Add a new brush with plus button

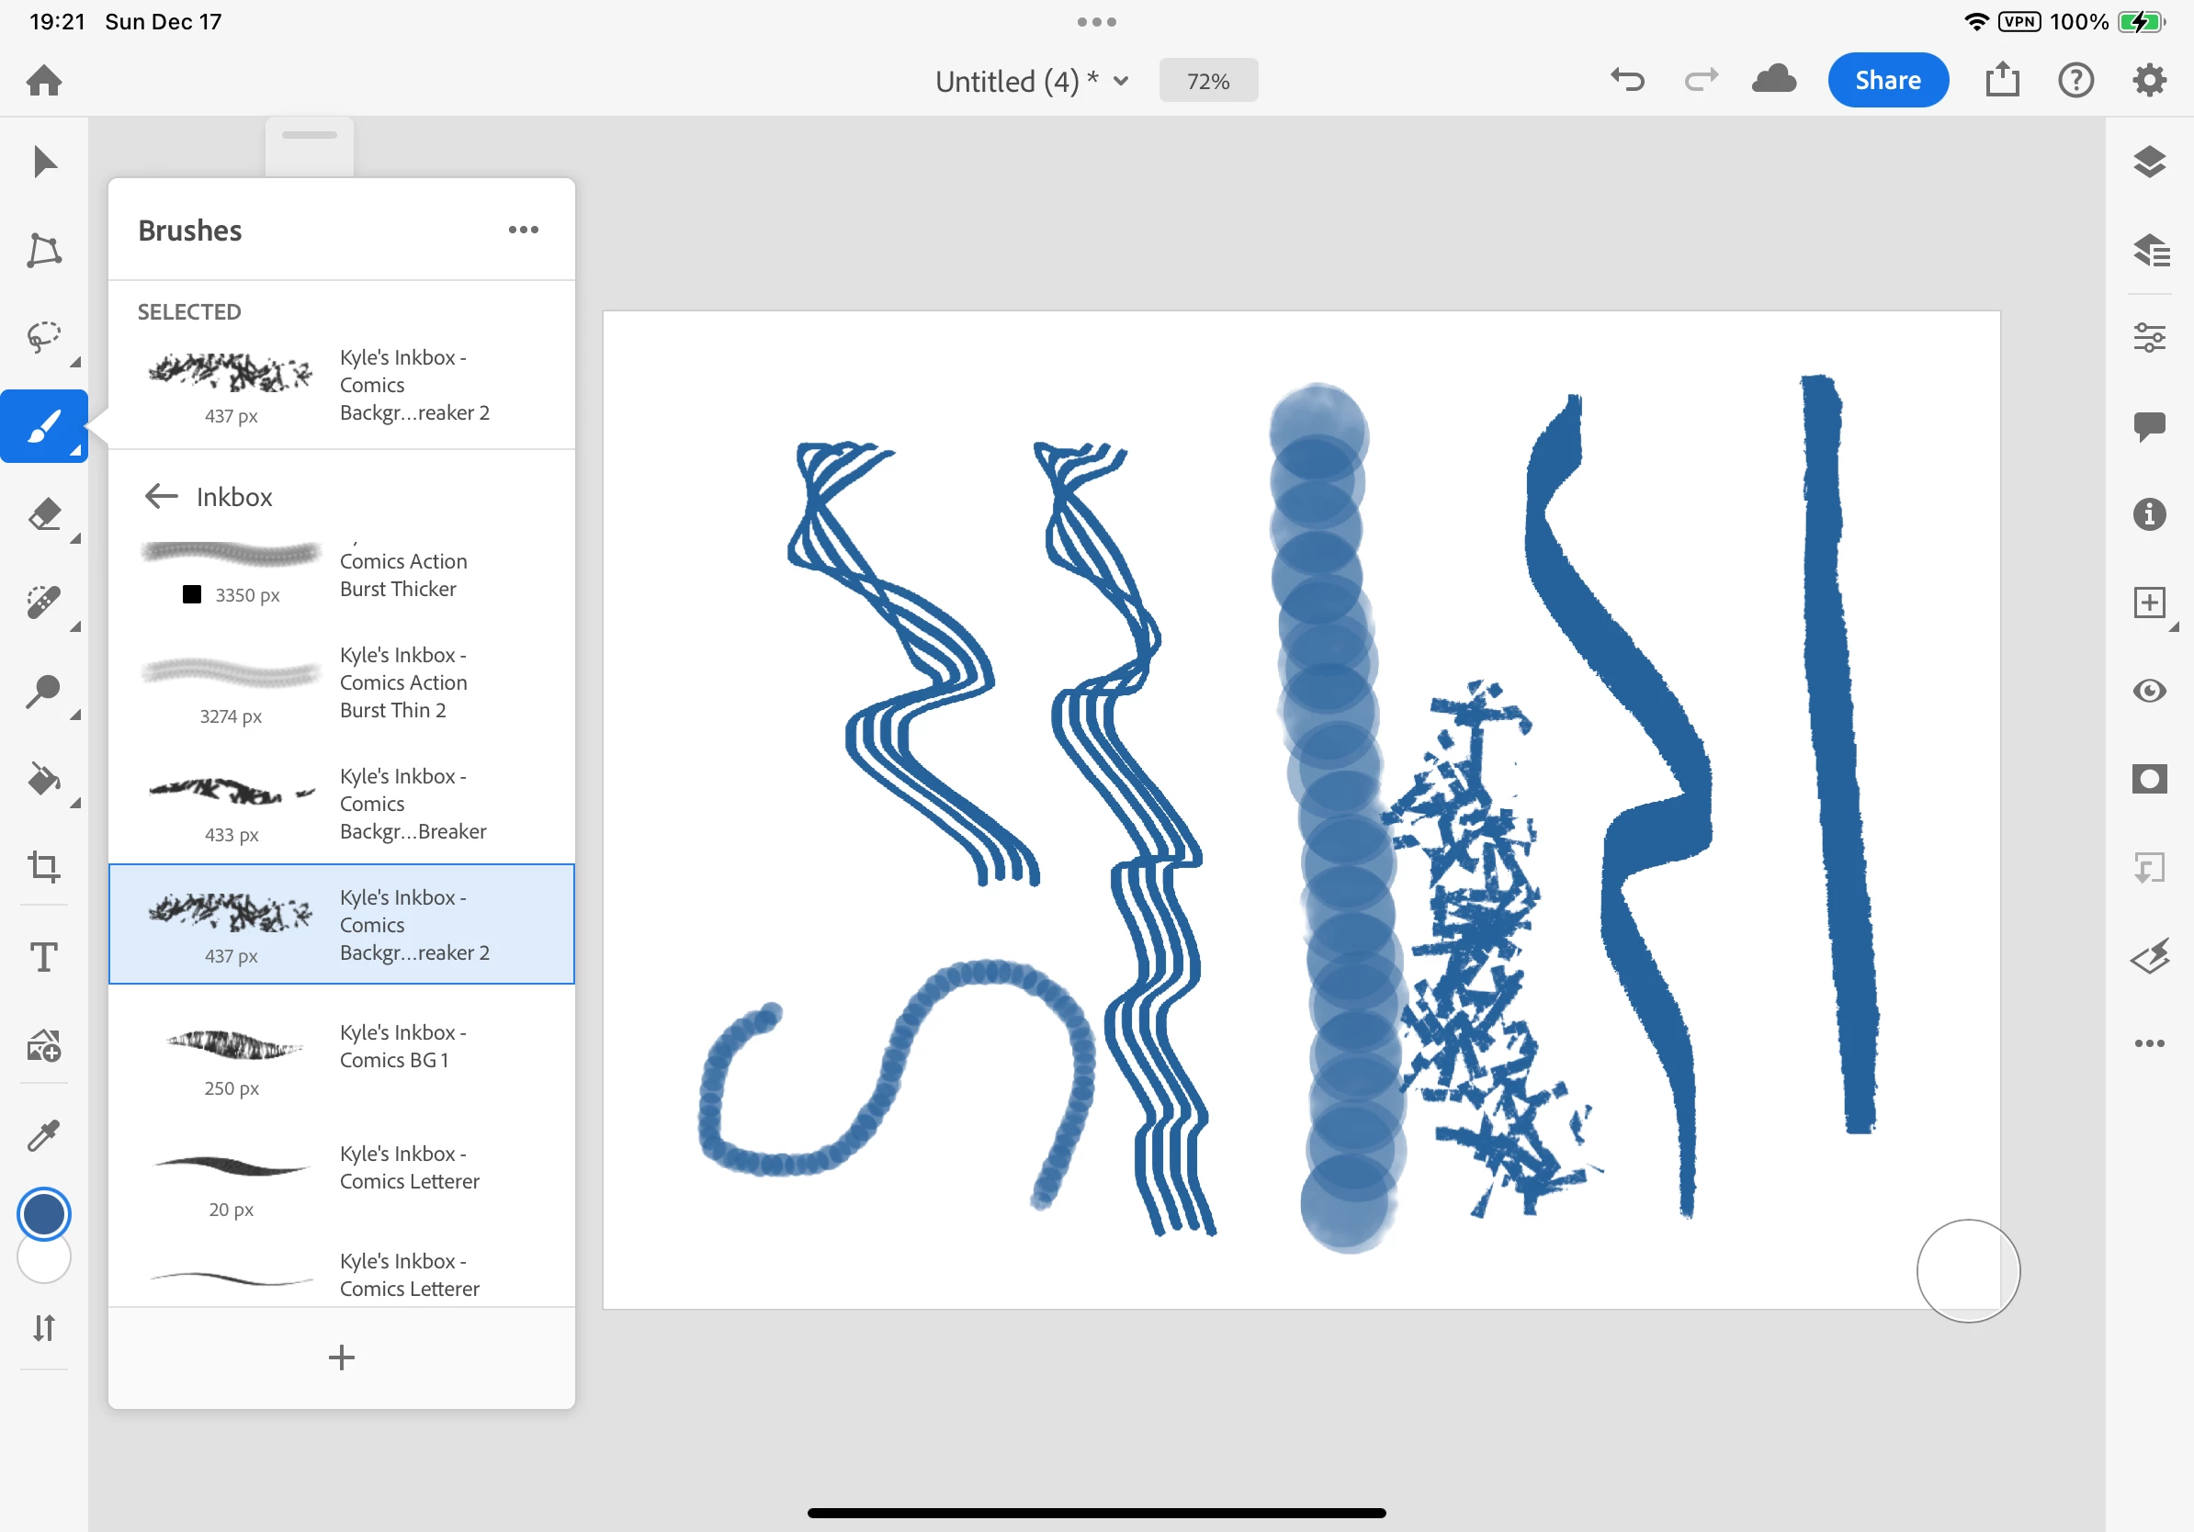pyautogui.click(x=341, y=1357)
